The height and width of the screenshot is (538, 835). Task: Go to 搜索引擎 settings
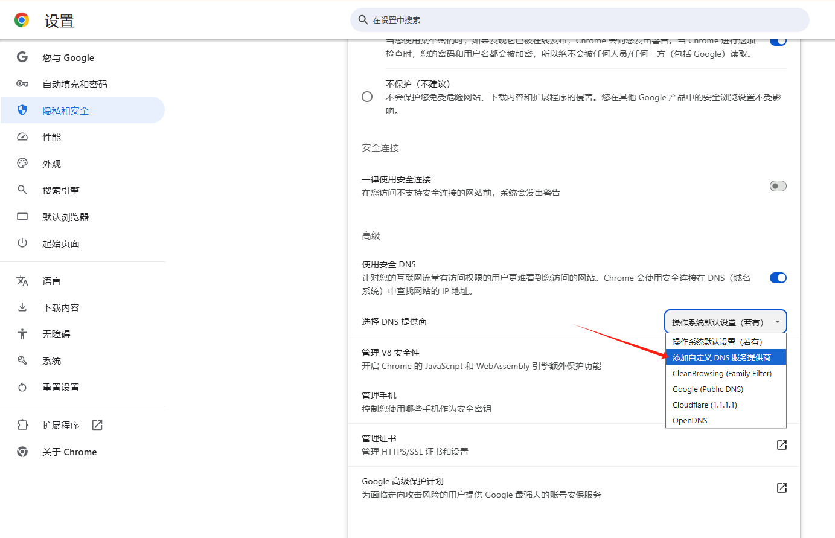pyautogui.click(x=83, y=190)
